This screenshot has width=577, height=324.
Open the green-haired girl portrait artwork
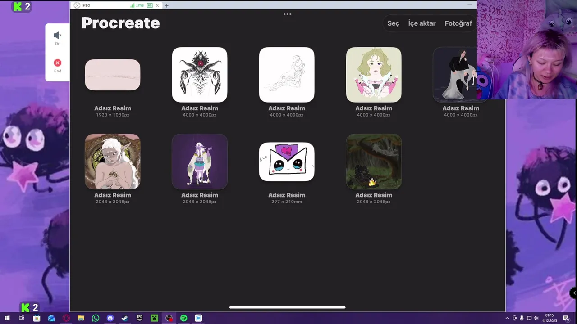[x=374, y=75]
